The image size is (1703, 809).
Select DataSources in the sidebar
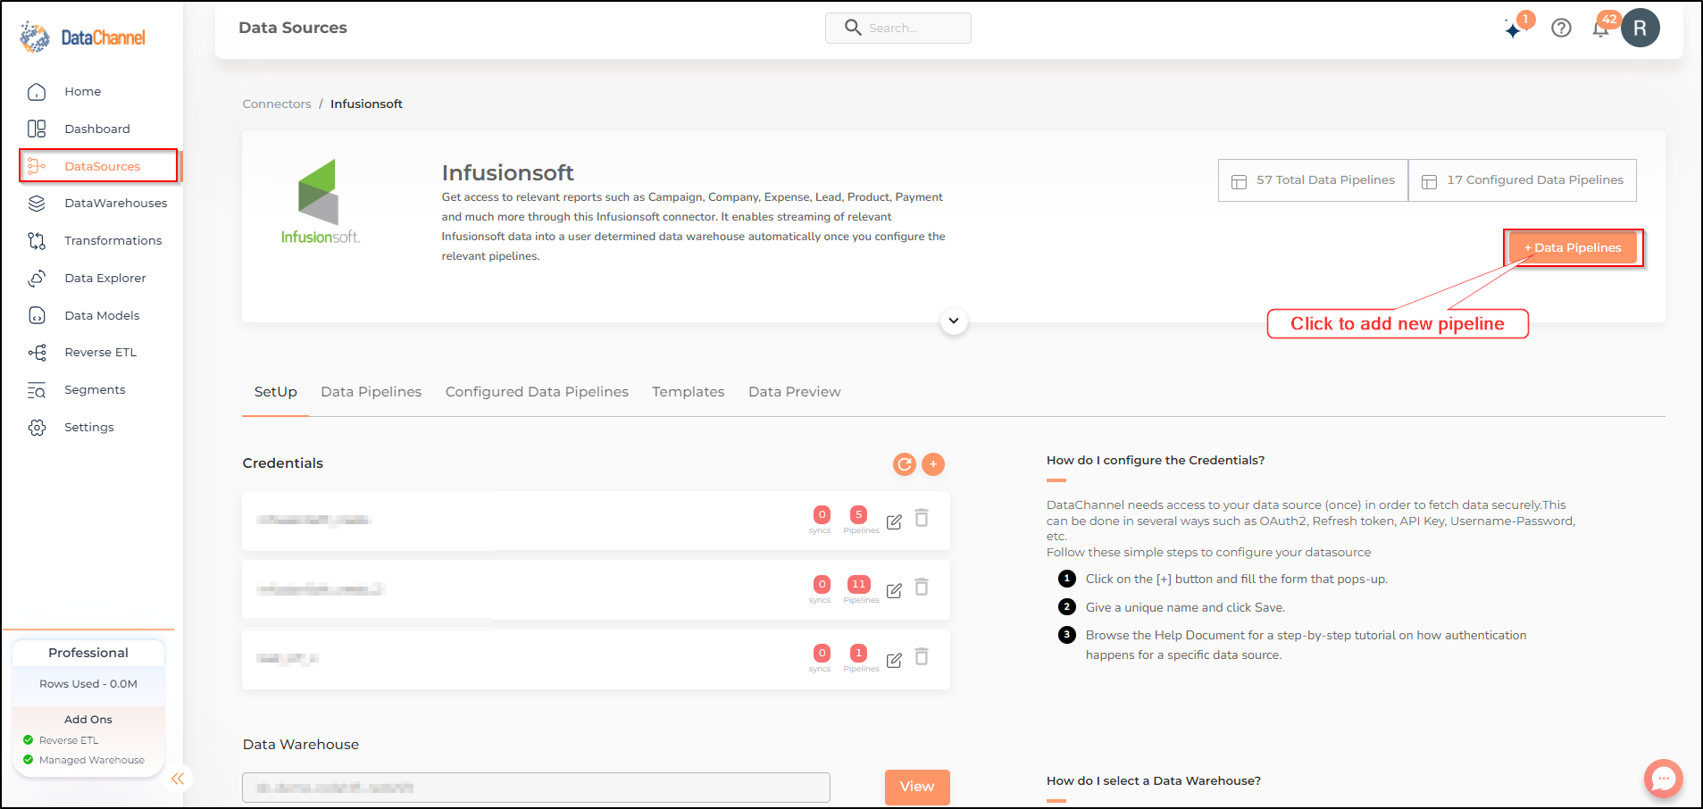99,166
